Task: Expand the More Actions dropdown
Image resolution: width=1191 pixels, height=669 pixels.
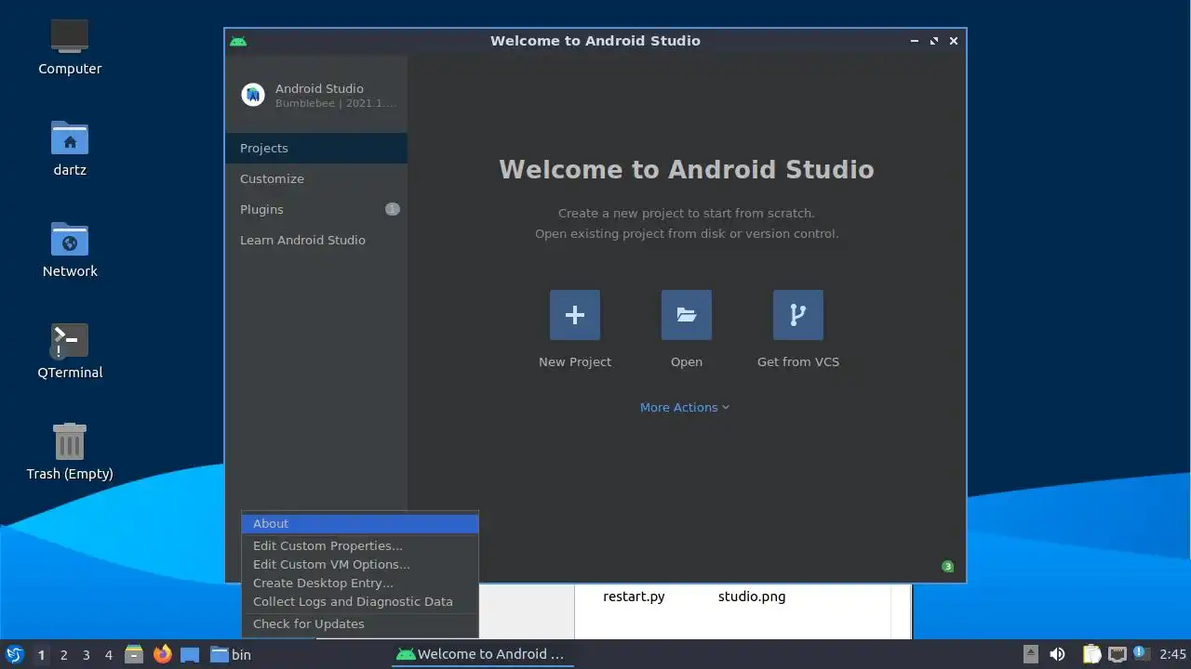Action: (685, 407)
